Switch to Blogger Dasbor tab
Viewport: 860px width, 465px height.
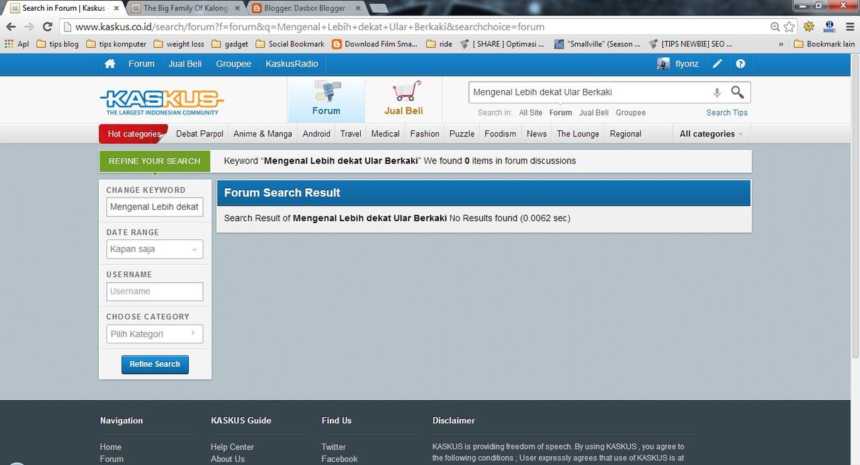(x=305, y=8)
